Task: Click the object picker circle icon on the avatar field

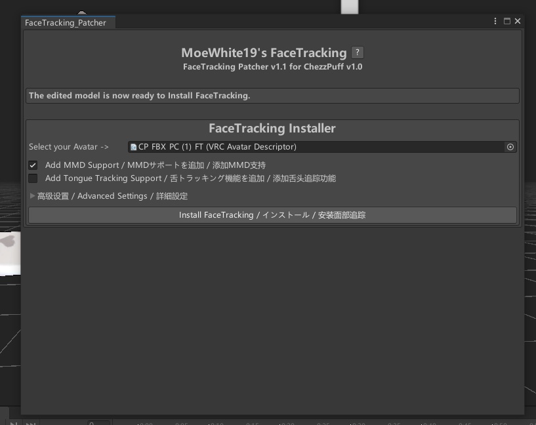Action: pos(510,147)
